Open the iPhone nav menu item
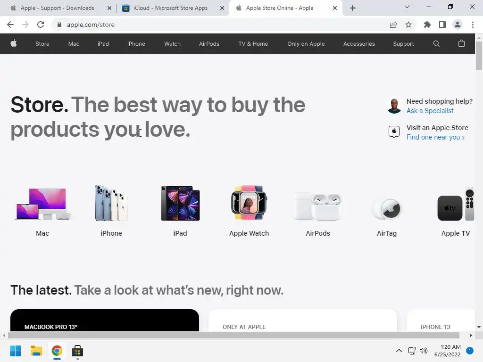The width and height of the screenshot is (483, 362). click(x=136, y=44)
